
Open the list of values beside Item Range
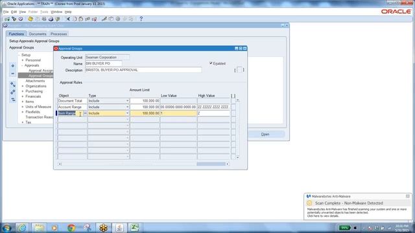[85, 113]
